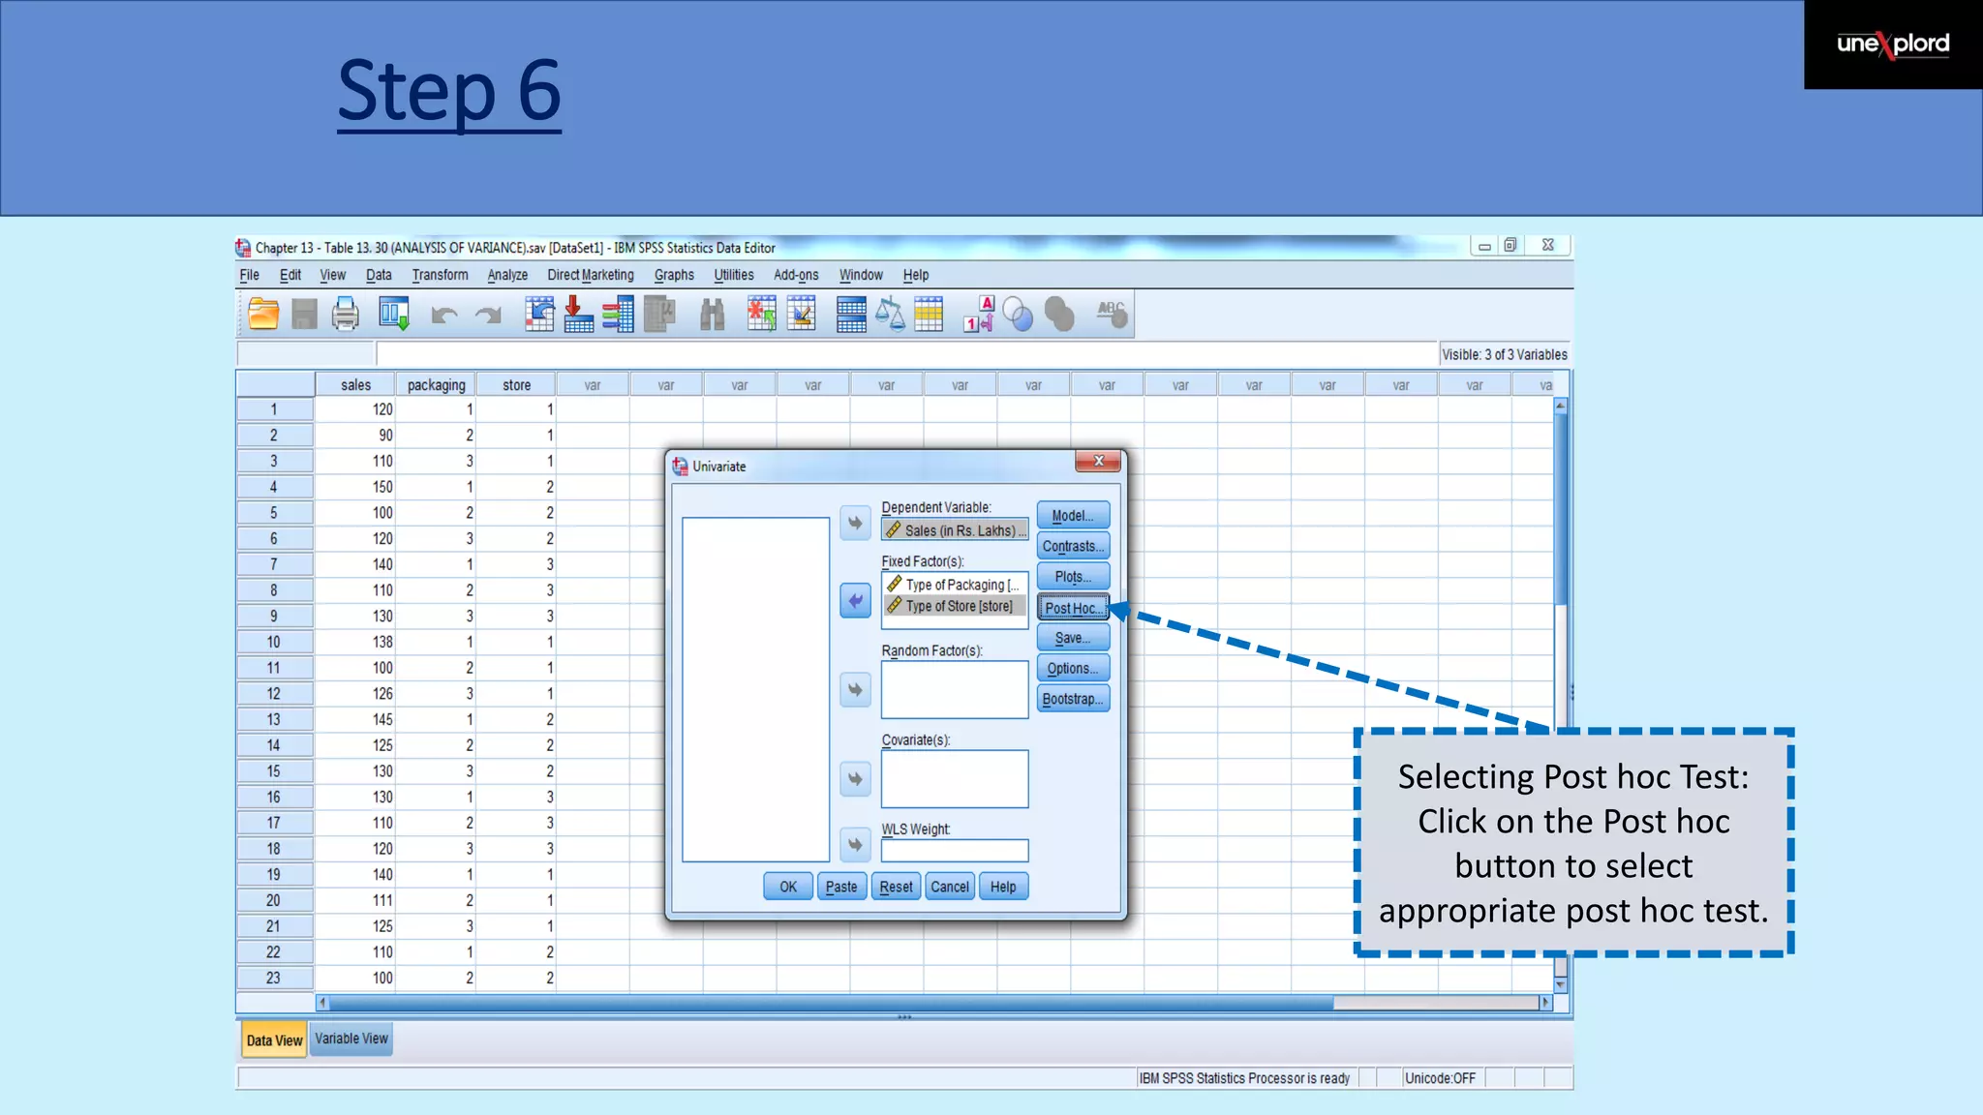The image size is (1983, 1115).
Task: Switch to the Variable View tab
Action: (351, 1039)
